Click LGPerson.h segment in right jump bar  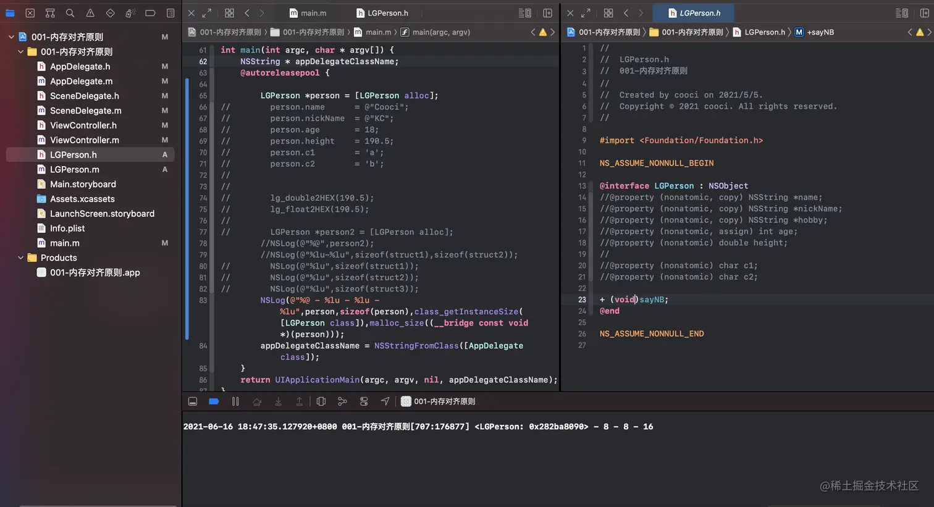759,32
